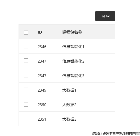Choose the 大数据3 course package name

click(69, 119)
